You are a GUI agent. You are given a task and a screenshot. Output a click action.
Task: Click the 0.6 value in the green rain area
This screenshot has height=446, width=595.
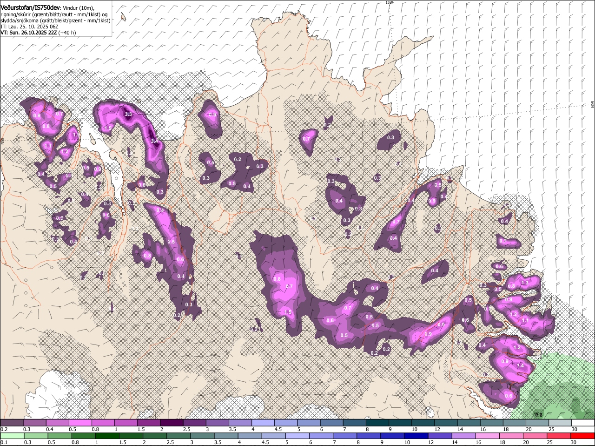click(539, 415)
